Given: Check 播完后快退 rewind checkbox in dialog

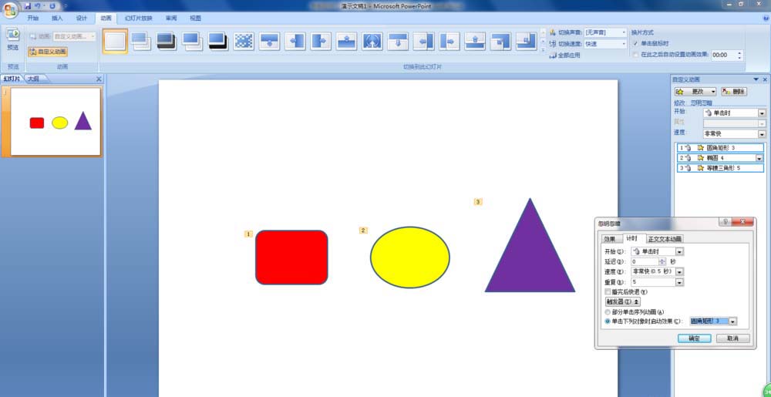Looking at the screenshot, I should coord(608,292).
